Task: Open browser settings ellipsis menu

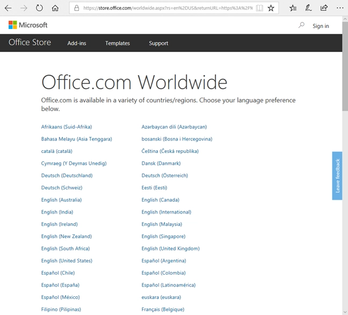Action: click(x=340, y=8)
